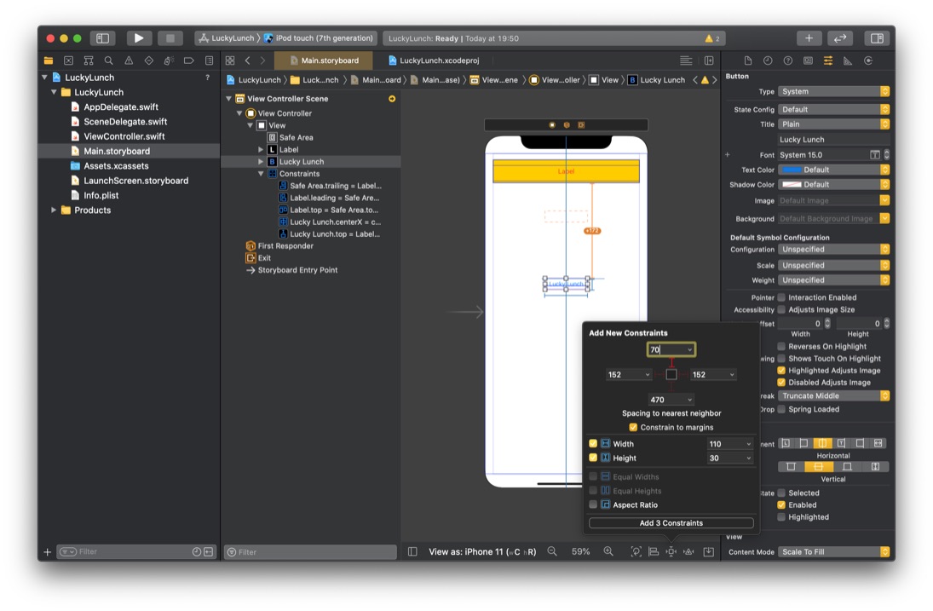Viewport: 933px width, 611px height.
Task: Show the Connections inspector
Action: click(868, 61)
